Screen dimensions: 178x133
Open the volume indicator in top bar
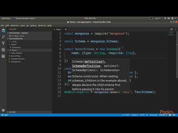[x=169, y=18]
